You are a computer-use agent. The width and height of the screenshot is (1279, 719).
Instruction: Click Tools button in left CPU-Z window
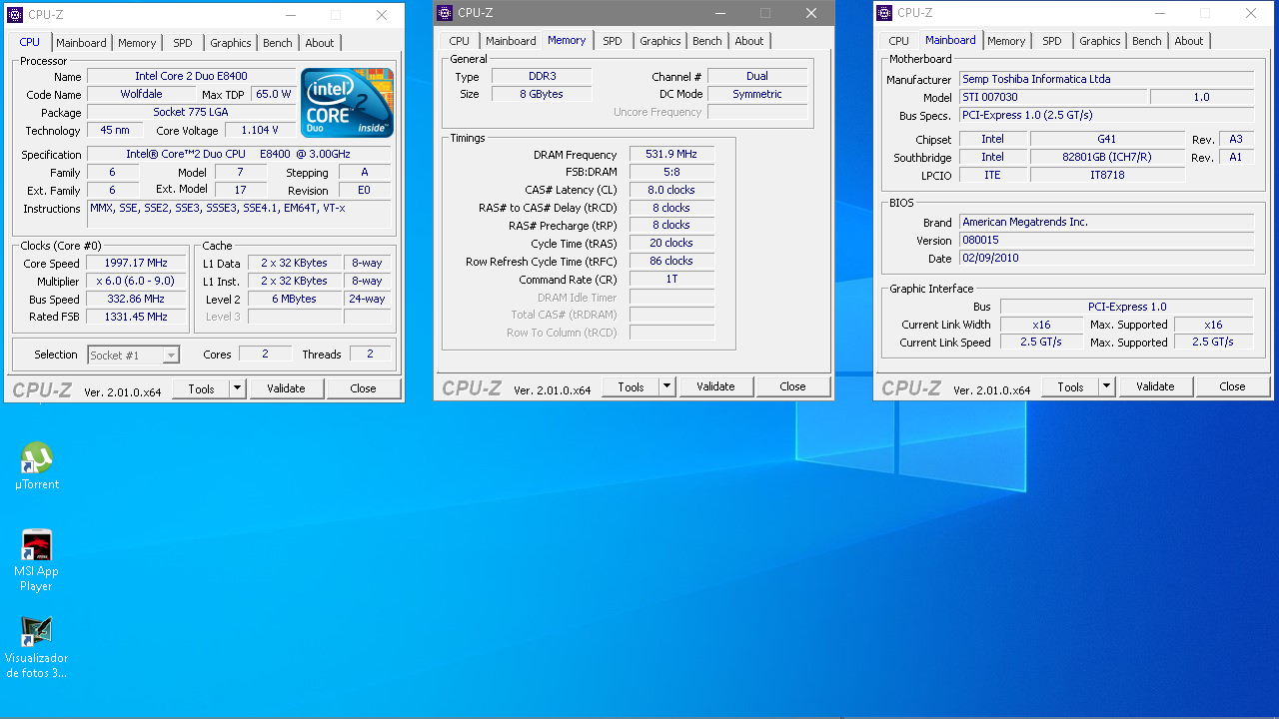201,388
